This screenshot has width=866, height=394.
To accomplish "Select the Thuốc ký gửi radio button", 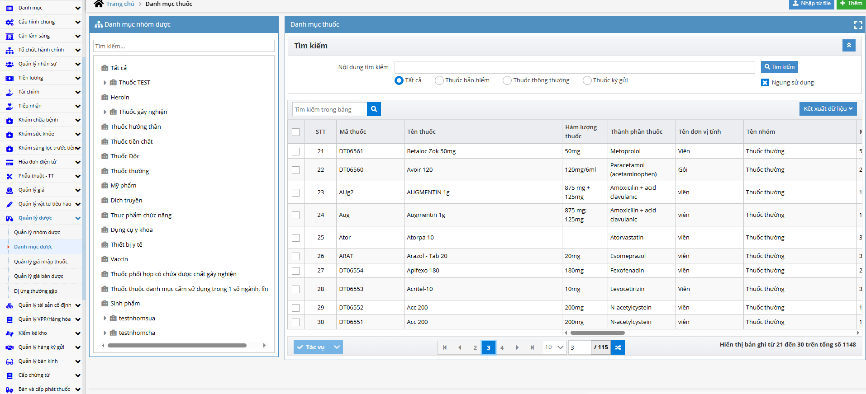I will point(587,80).
